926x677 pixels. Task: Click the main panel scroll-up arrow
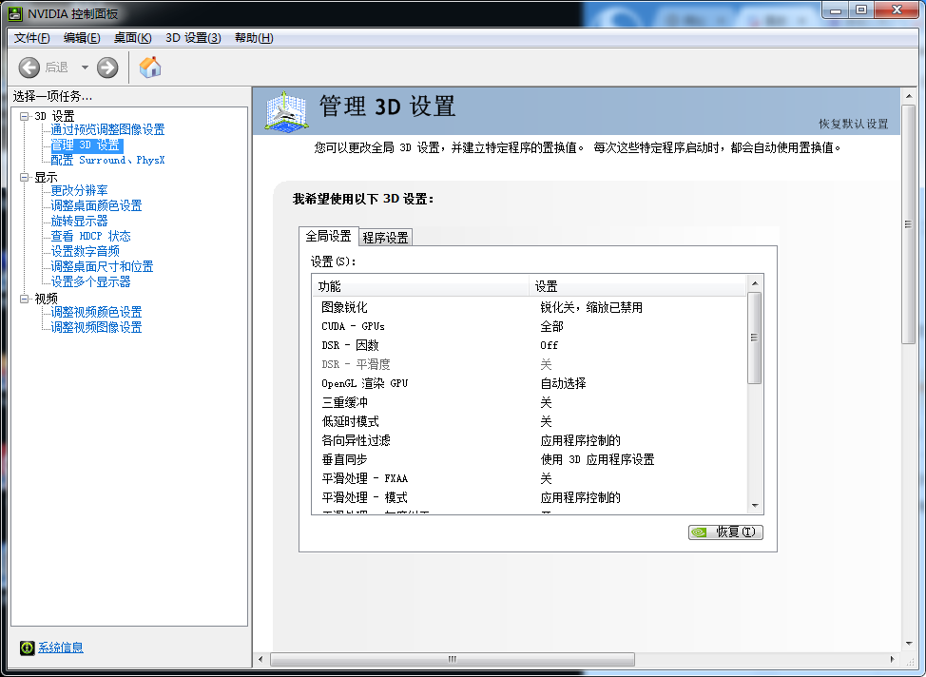[x=908, y=96]
